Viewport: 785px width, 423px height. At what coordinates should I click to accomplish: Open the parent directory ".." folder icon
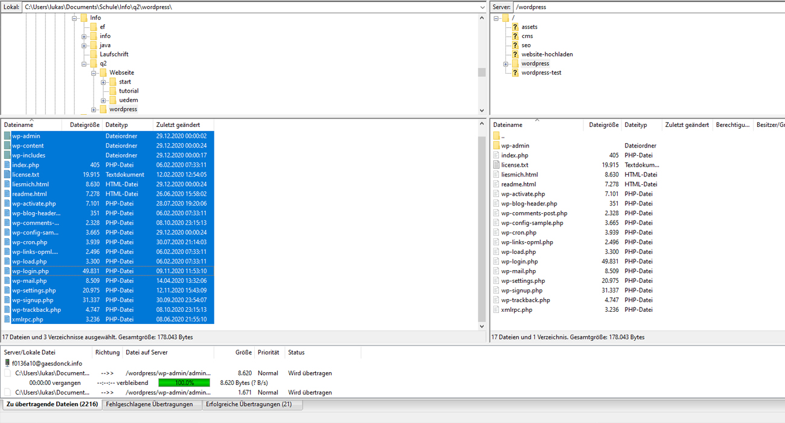click(x=497, y=136)
